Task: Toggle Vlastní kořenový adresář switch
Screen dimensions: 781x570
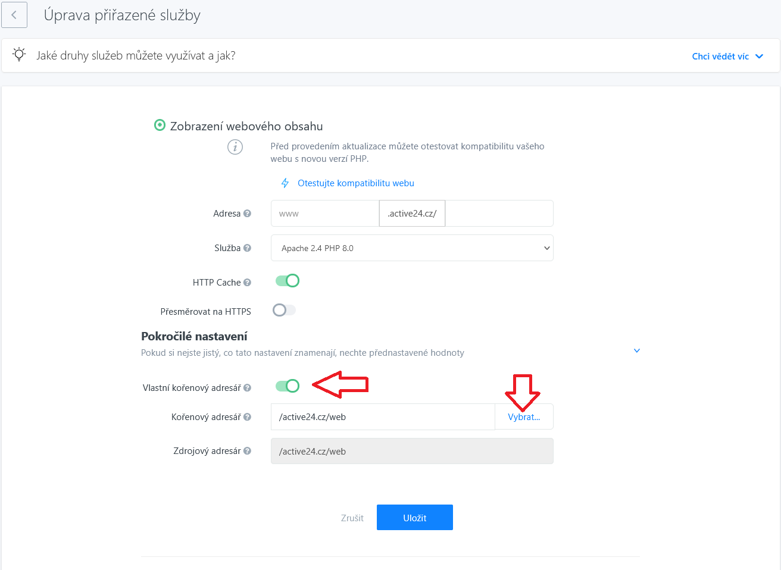Action: coord(288,386)
